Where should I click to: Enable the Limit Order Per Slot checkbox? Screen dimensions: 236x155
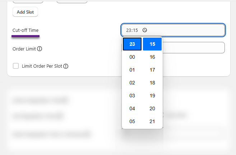16,66
